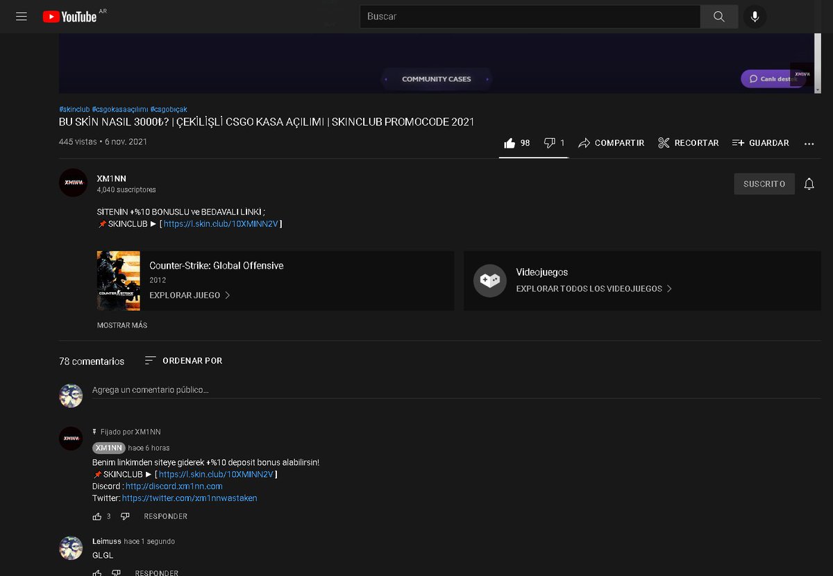Click the XM1NN author badge on pinned comment
Screen dimensions: 833x576
[x=108, y=448]
